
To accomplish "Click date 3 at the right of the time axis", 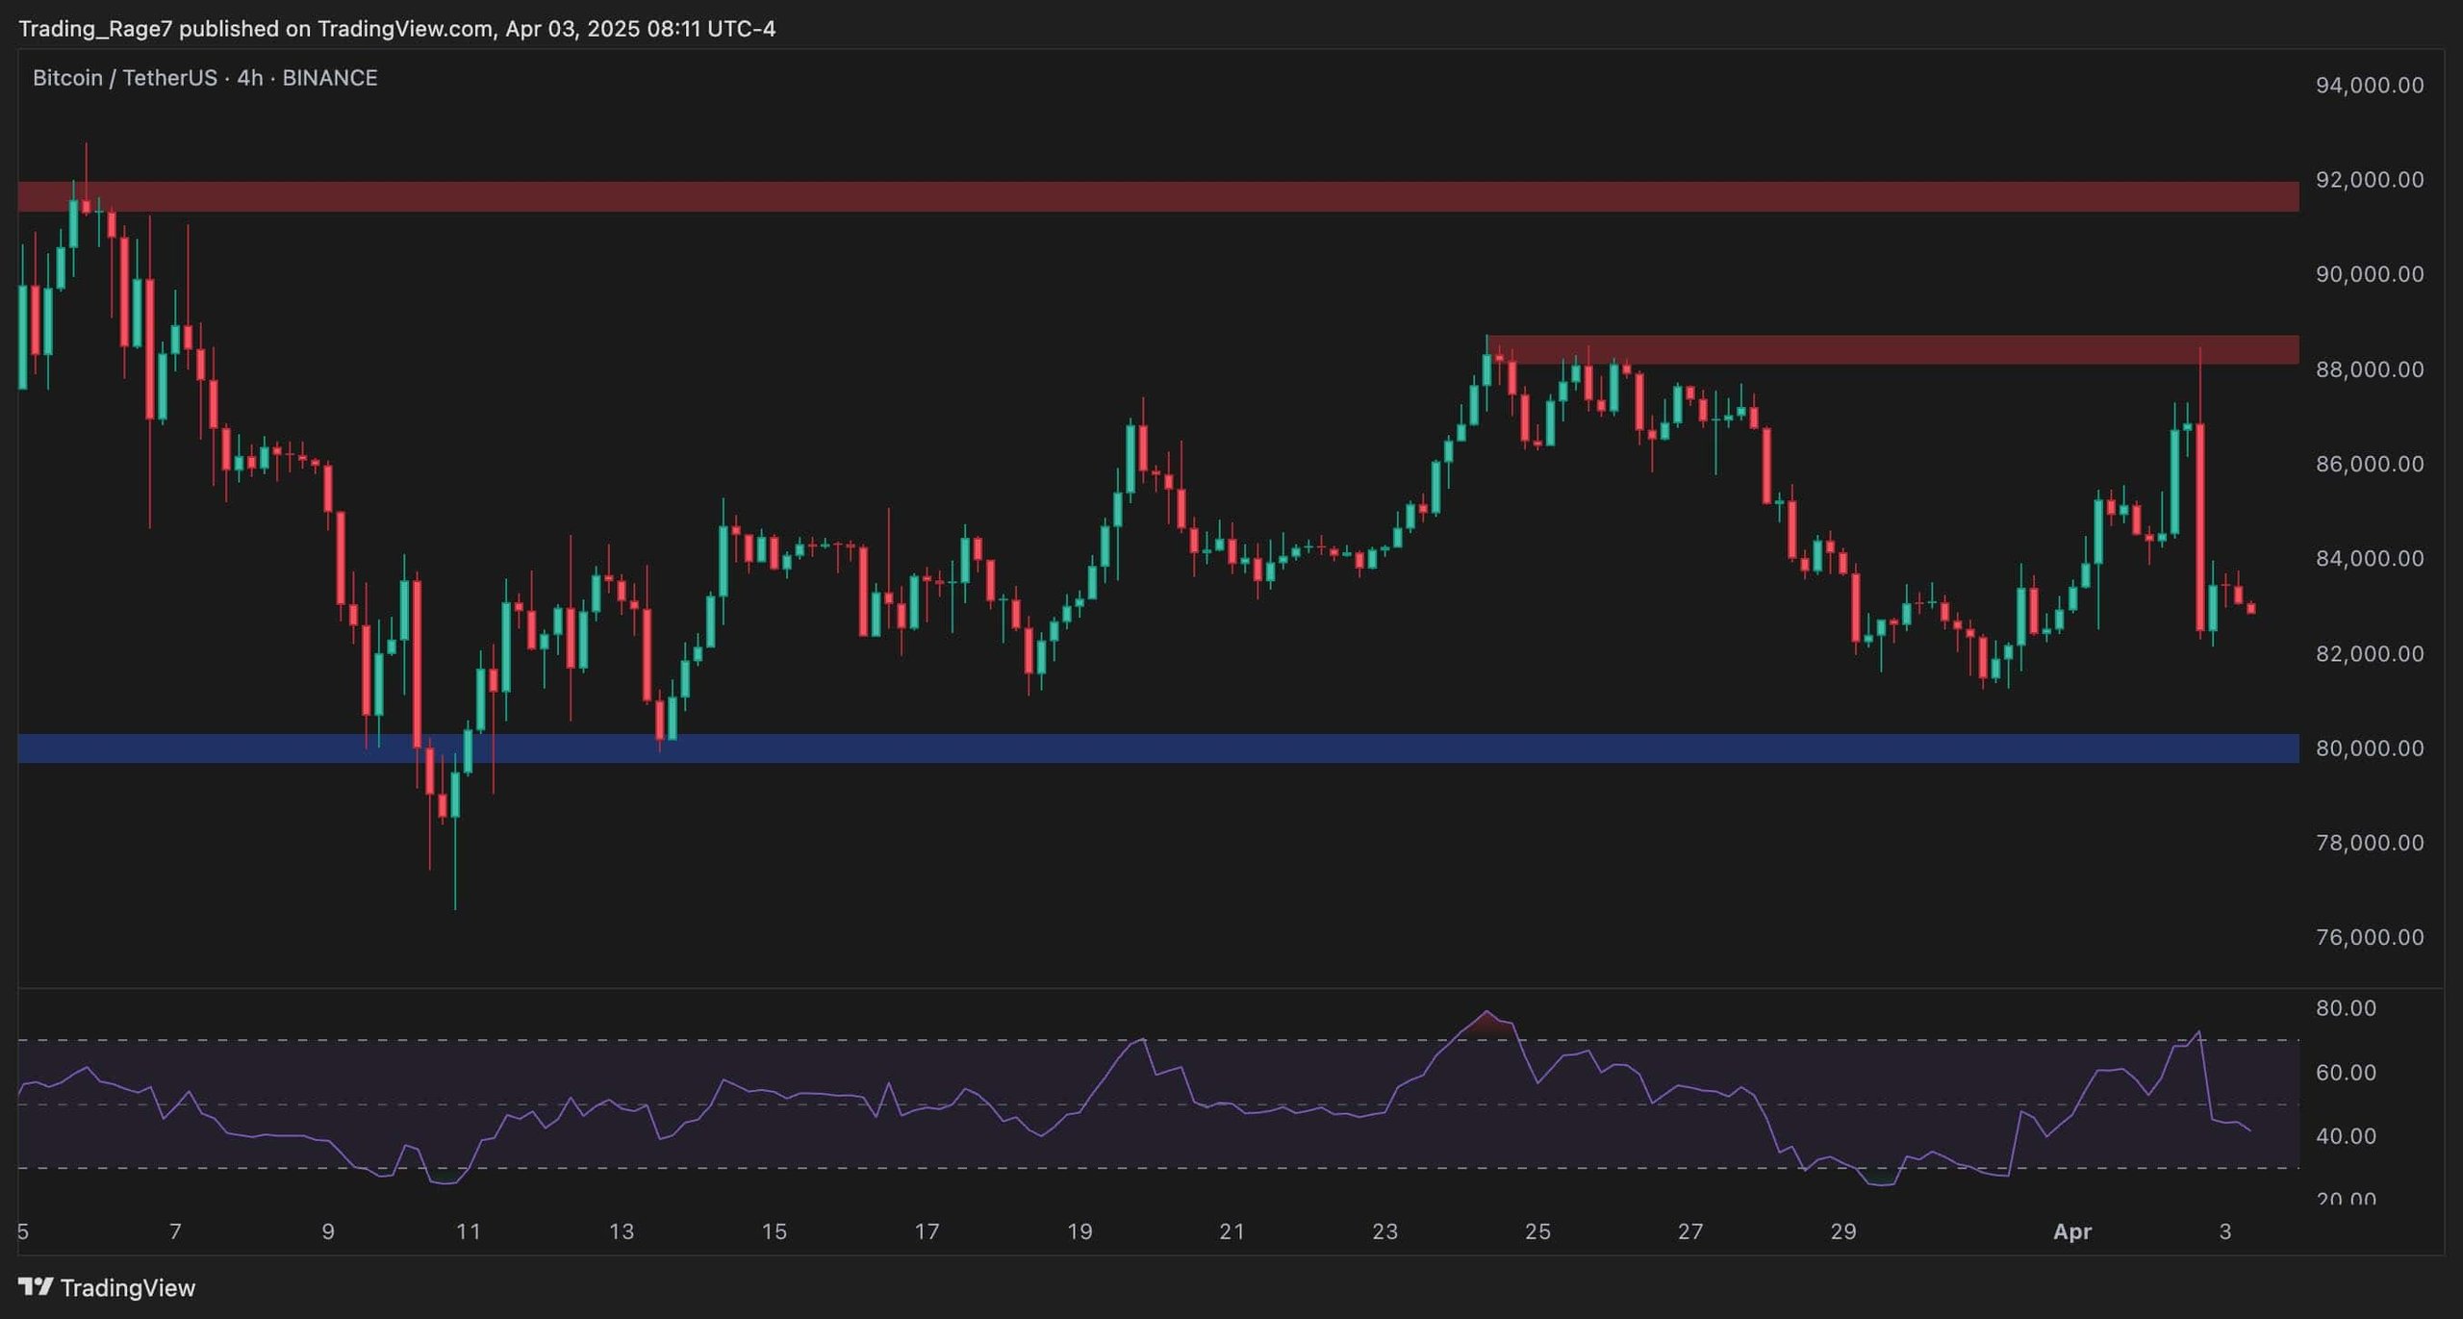I will (2224, 1231).
